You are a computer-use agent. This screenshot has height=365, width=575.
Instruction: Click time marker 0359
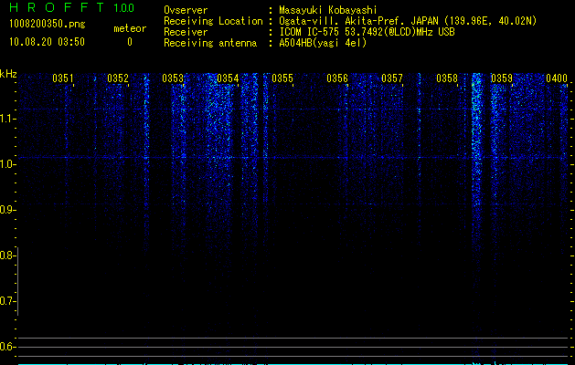click(502, 78)
